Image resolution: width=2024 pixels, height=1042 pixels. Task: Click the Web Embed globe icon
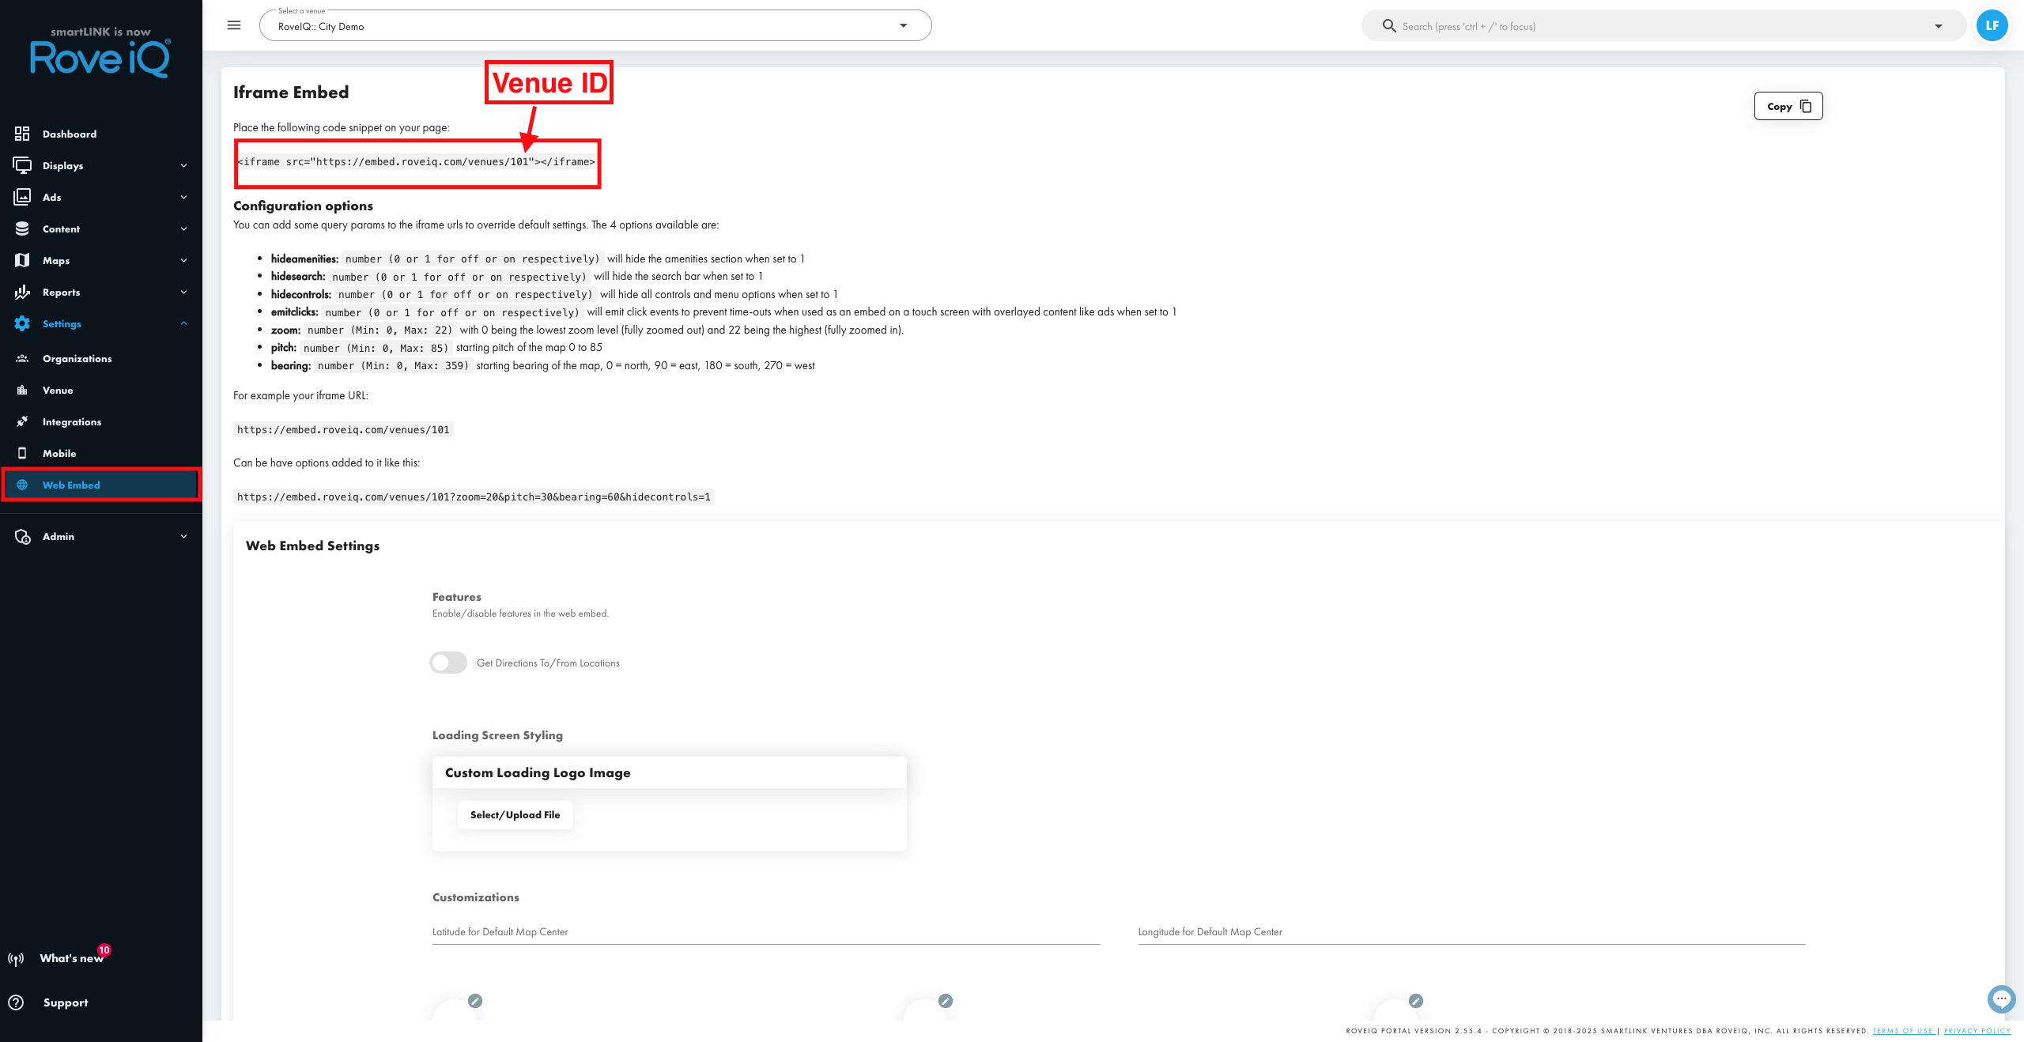(x=22, y=485)
